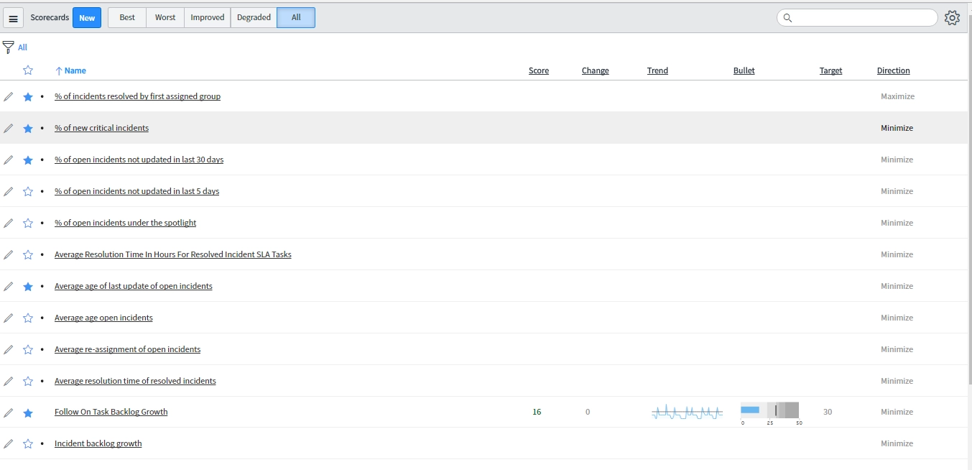Open the settings gear
The image size is (972, 470).
[x=952, y=18]
